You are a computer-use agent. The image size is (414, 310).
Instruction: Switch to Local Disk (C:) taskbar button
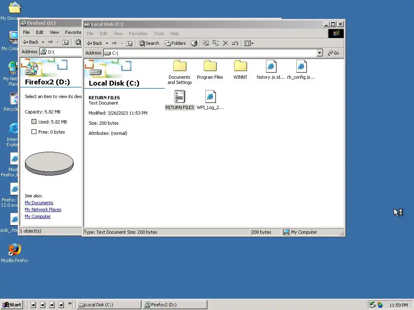pos(109,305)
